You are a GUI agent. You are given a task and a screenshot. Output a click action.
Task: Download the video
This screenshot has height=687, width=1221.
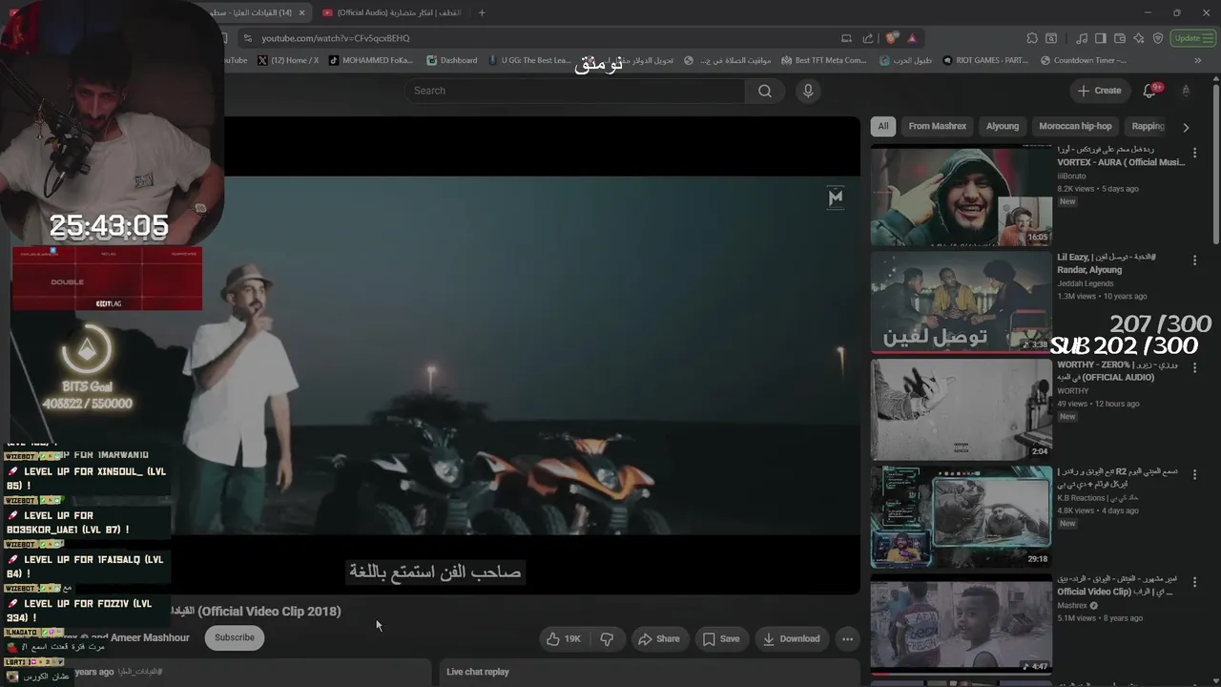point(792,639)
